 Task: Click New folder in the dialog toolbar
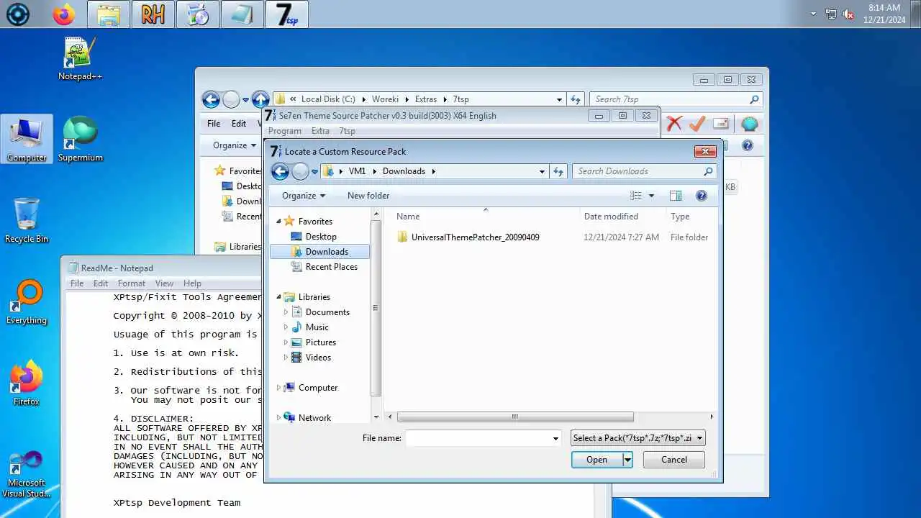(368, 196)
